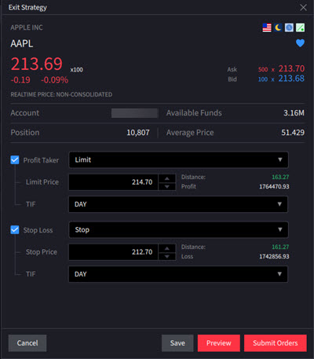This screenshot has height=359, width=314.
Task: Click the Average Price value 51.429
Action: 293,133
